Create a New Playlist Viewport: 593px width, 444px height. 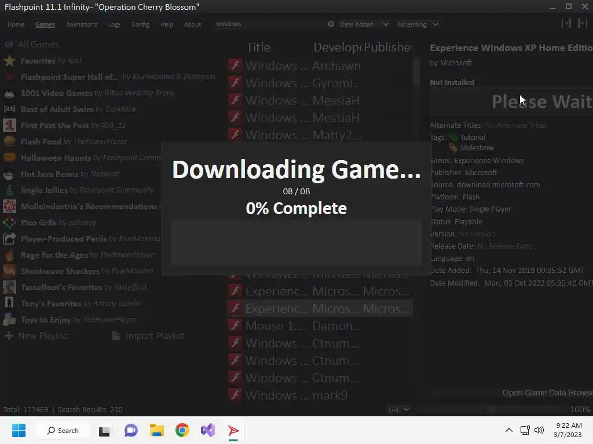36,336
